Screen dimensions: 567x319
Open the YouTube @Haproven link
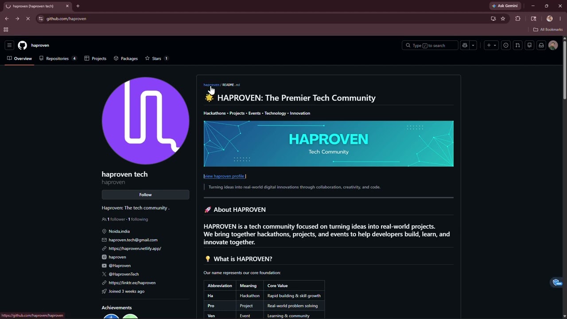[120, 265]
